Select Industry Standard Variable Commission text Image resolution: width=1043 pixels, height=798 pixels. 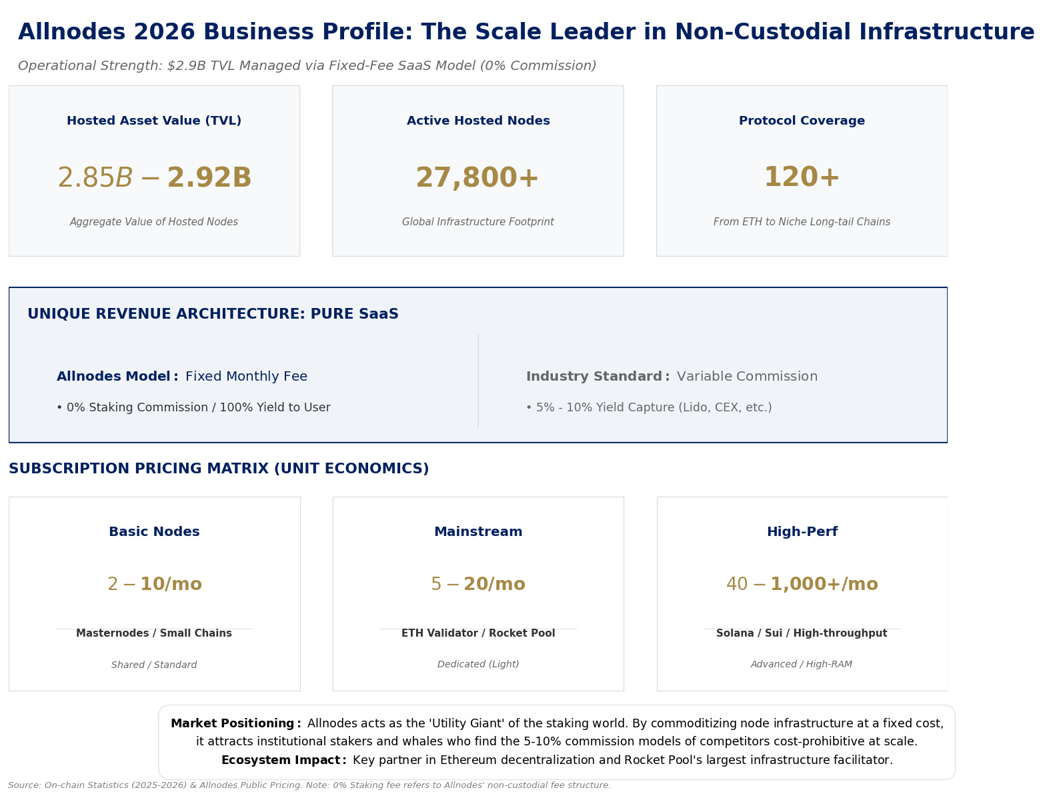672,377
